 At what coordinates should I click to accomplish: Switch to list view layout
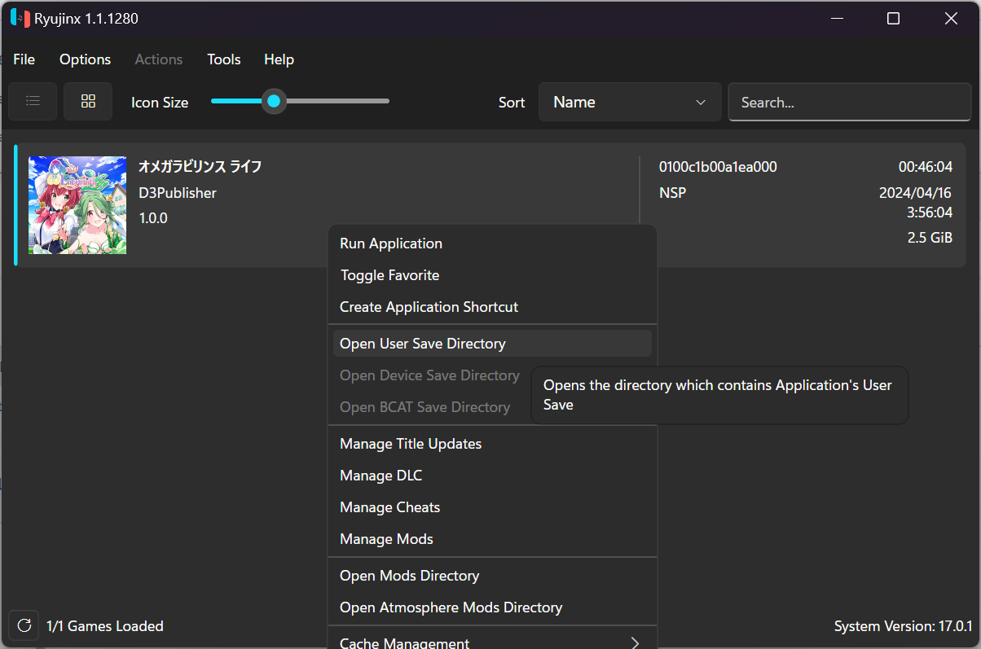[33, 101]
